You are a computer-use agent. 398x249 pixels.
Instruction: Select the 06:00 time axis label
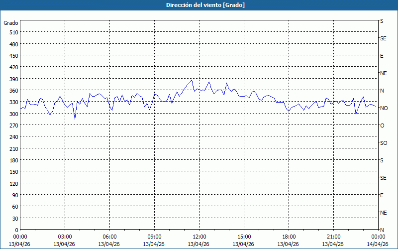pyautogui.click(x=109, y=237)
